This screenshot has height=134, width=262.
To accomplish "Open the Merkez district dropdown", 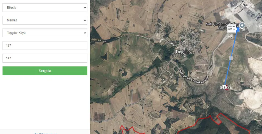I will pyautogui.click(x=45, y=20).
